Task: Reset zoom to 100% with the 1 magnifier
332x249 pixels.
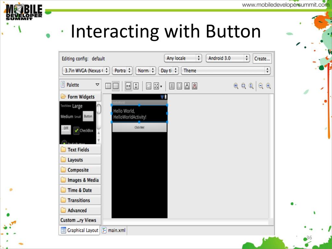Action: pyautogui.click(x=251, y=86)
